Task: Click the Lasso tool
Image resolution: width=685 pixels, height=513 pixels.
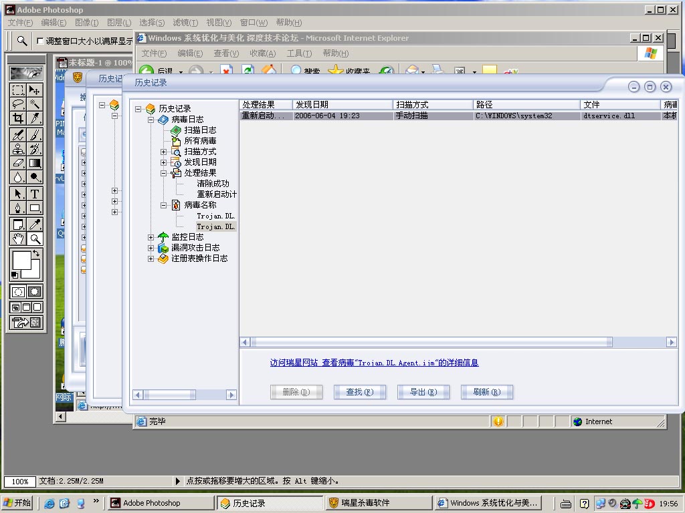Action: (x=18, y=104)
